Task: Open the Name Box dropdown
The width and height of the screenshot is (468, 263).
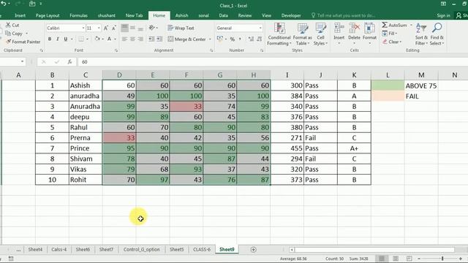Action: 23,61
